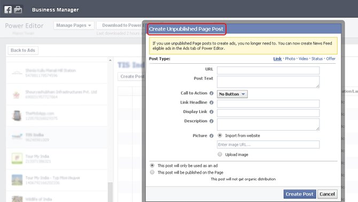
Task: Click info icon beside Picture
Action: click(212, 136)
